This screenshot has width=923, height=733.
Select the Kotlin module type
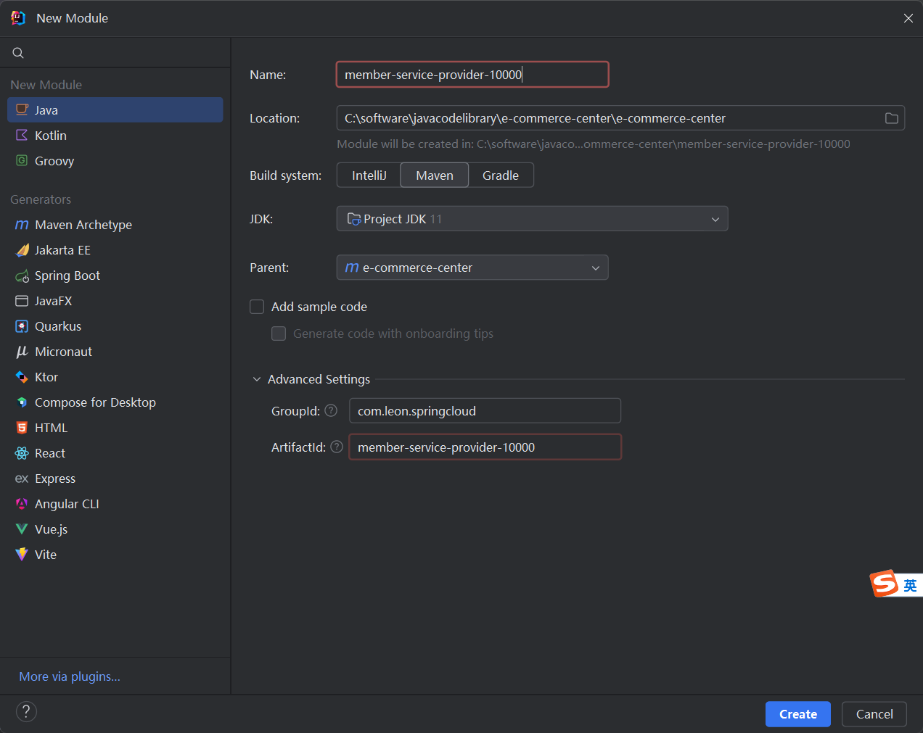click(x=50, y=136)
